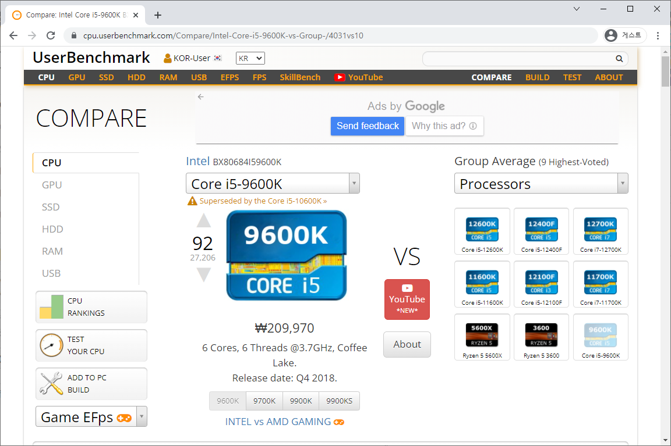Click the browser forward arrow
The image size is (671, 446).
click(x=32, y=35)
